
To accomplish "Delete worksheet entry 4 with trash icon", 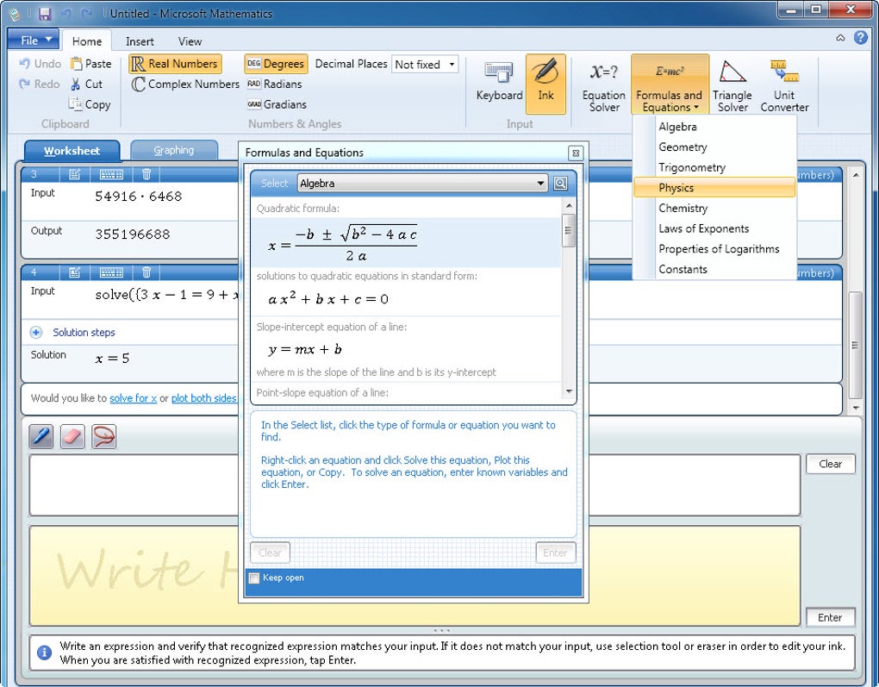I will (146, 272).
